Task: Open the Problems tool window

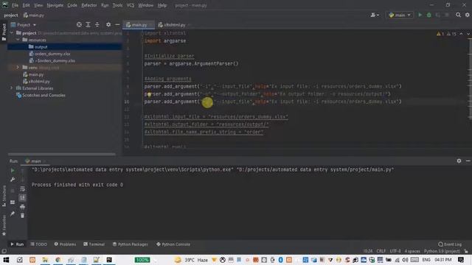Action: (x=65, y=244)
